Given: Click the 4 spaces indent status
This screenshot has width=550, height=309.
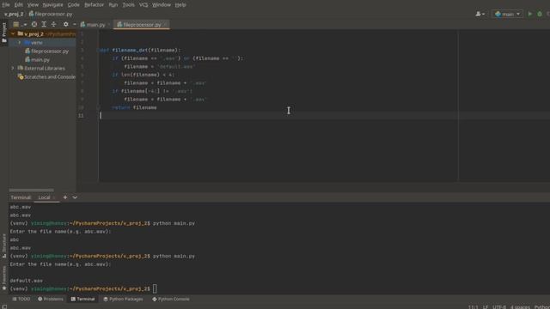Looking at the screenshot, I should (520, 307).
